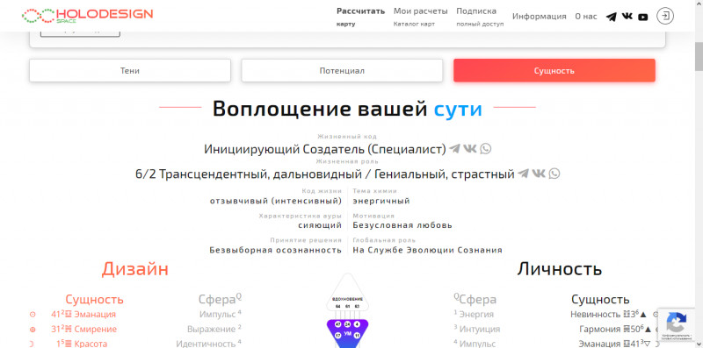Click the purple УМ center in bodygraph
This screenshot has height=348, width=703.
point(347,333)
